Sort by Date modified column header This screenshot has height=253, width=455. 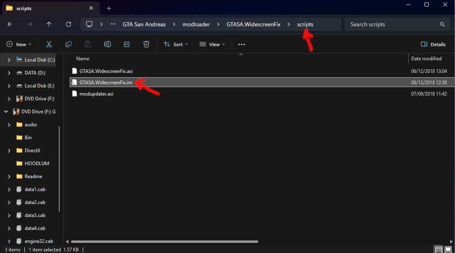click(x=426, y=59)
